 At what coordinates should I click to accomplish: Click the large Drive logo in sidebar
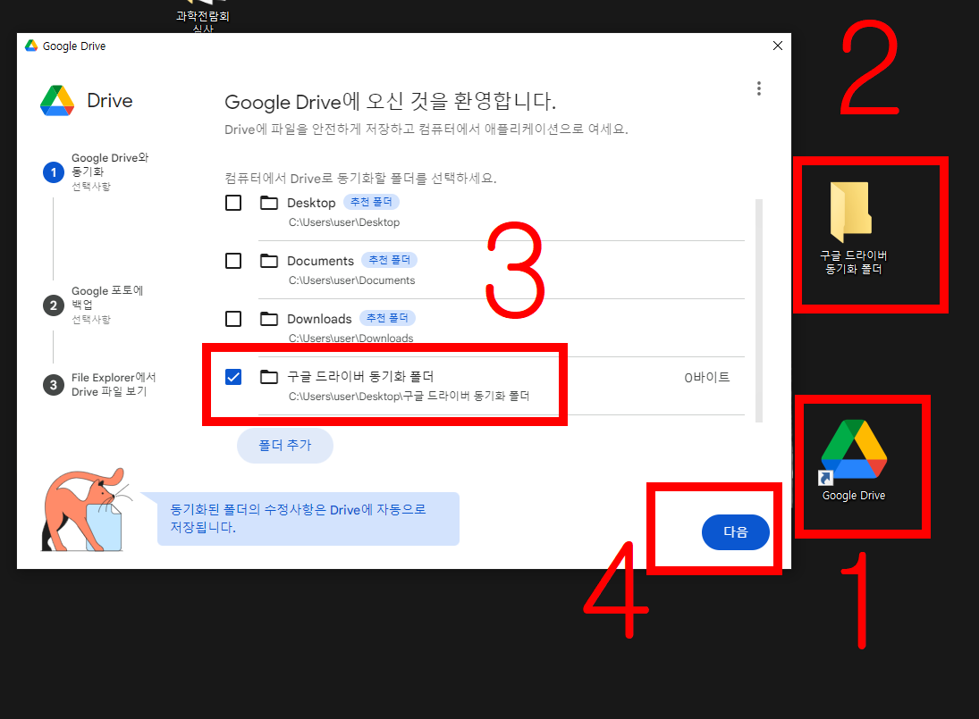pos(57,100)
